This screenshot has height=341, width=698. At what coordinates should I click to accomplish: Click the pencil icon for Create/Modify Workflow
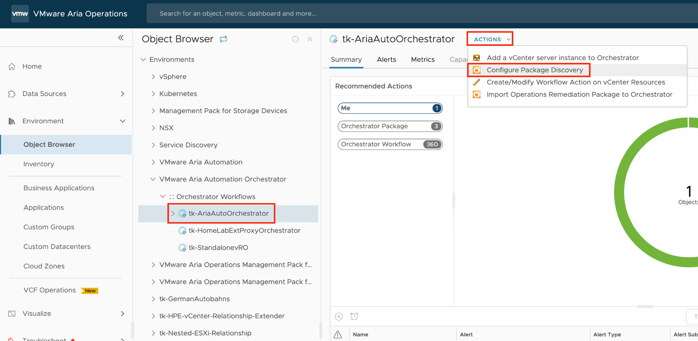[476, 82]
